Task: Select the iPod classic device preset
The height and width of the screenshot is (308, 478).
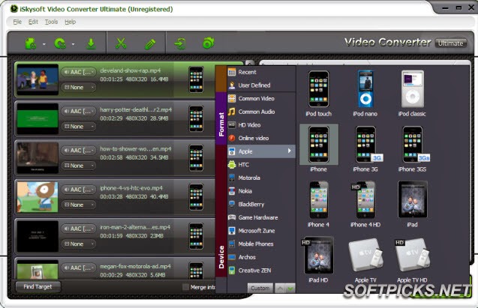Action: pos(412,94)
